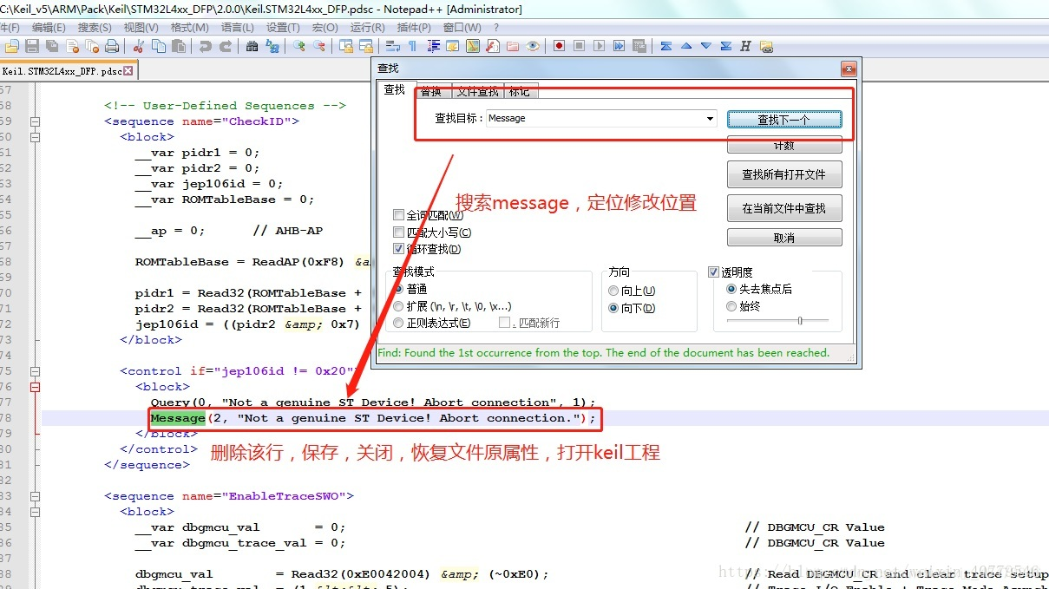Click the monitoring eye toolbar icon
This screenshot has height=589, width=1049.
pos(532,45)
